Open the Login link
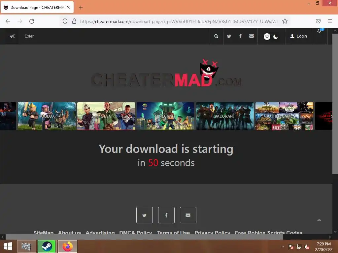 [x=298, y=36]
